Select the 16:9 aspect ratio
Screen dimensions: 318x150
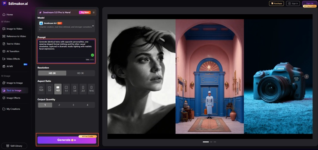pos(41,89)
